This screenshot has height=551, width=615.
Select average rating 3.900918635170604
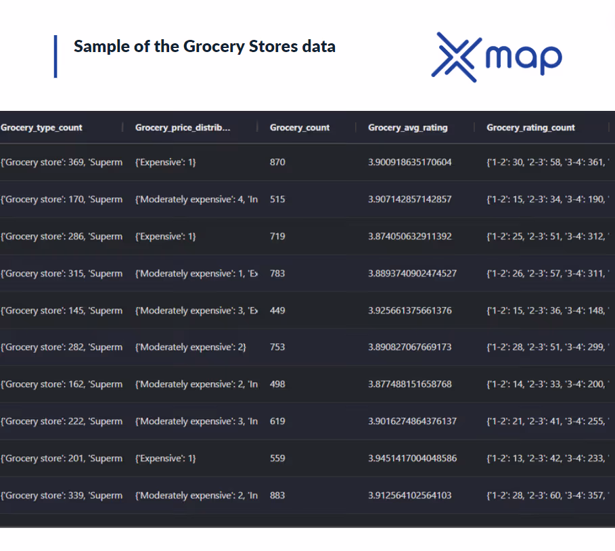tap(410, 162)
